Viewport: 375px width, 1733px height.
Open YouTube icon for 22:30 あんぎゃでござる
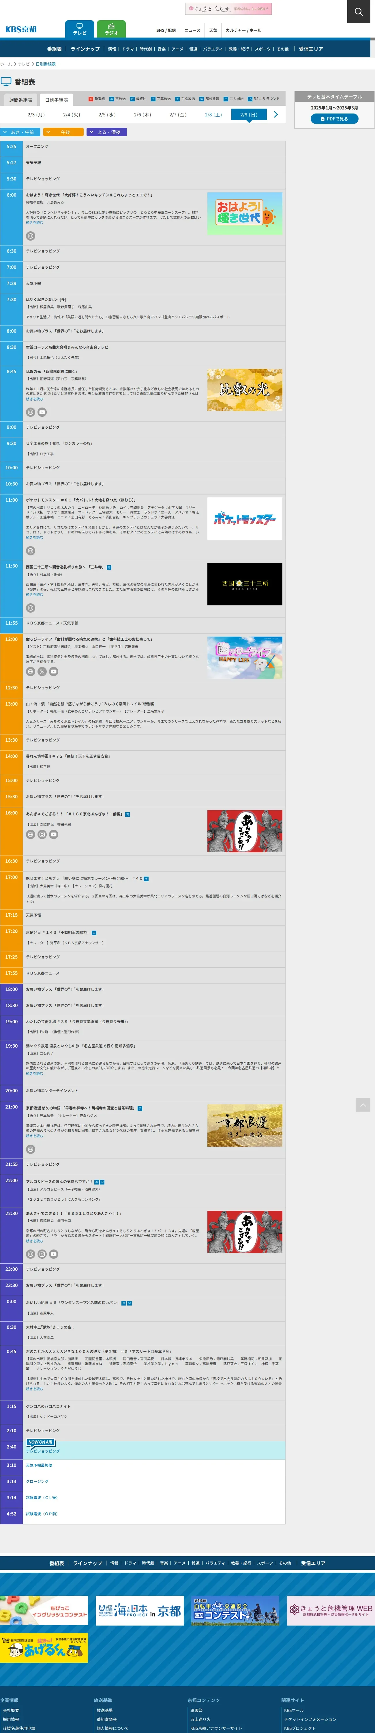pos(54,1254)
